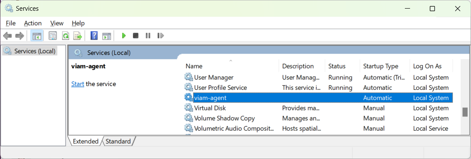Click gear icon of Volumetric Audio Compositor
The width and height of the screenshot is (471, 159).
[188, 128]
